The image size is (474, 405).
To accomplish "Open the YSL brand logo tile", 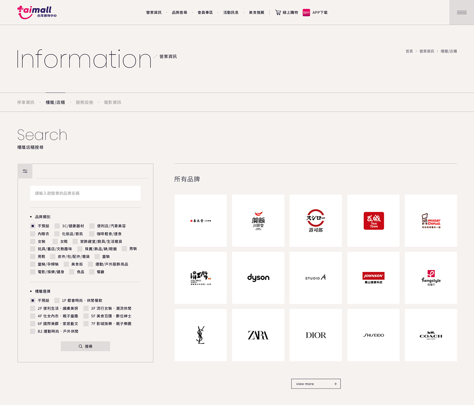I will click(201, 335).
